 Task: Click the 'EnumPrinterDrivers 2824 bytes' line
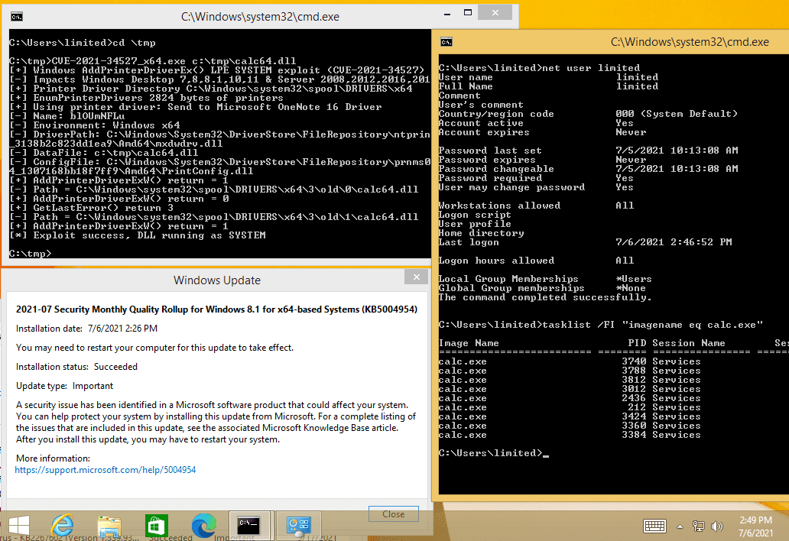click(147, 98)
